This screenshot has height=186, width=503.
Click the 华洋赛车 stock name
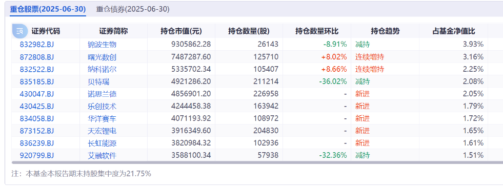pyautogui.click(x=102, y=119)
